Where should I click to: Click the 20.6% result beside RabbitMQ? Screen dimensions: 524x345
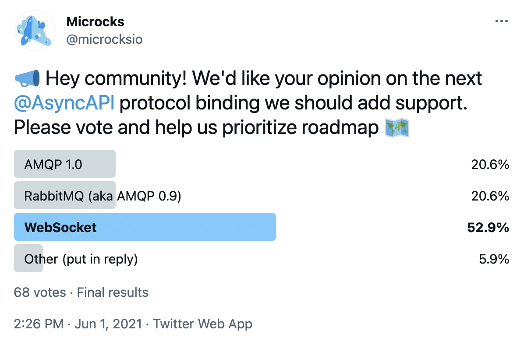pyautogui.click(x=490, y=196)
